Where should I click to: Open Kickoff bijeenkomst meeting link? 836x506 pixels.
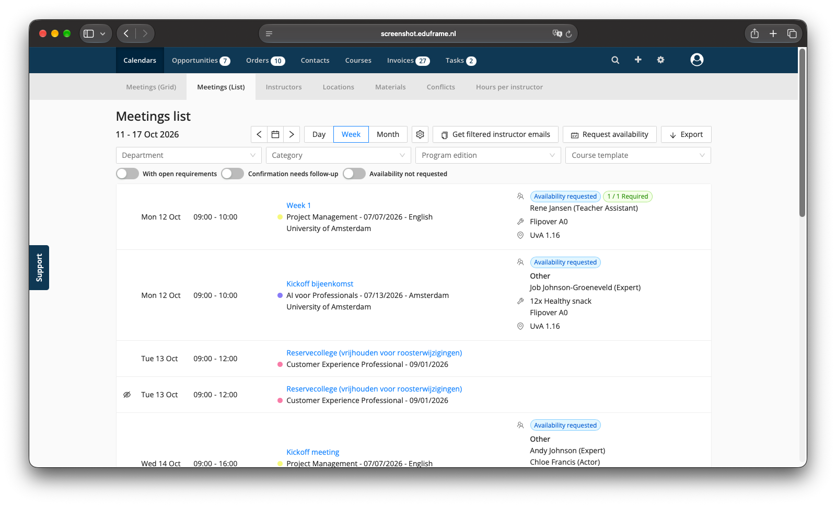[x=320, y=284]
